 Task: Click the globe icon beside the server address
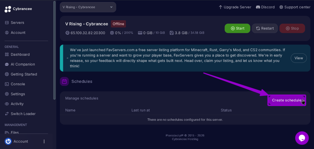pos(67,33)
